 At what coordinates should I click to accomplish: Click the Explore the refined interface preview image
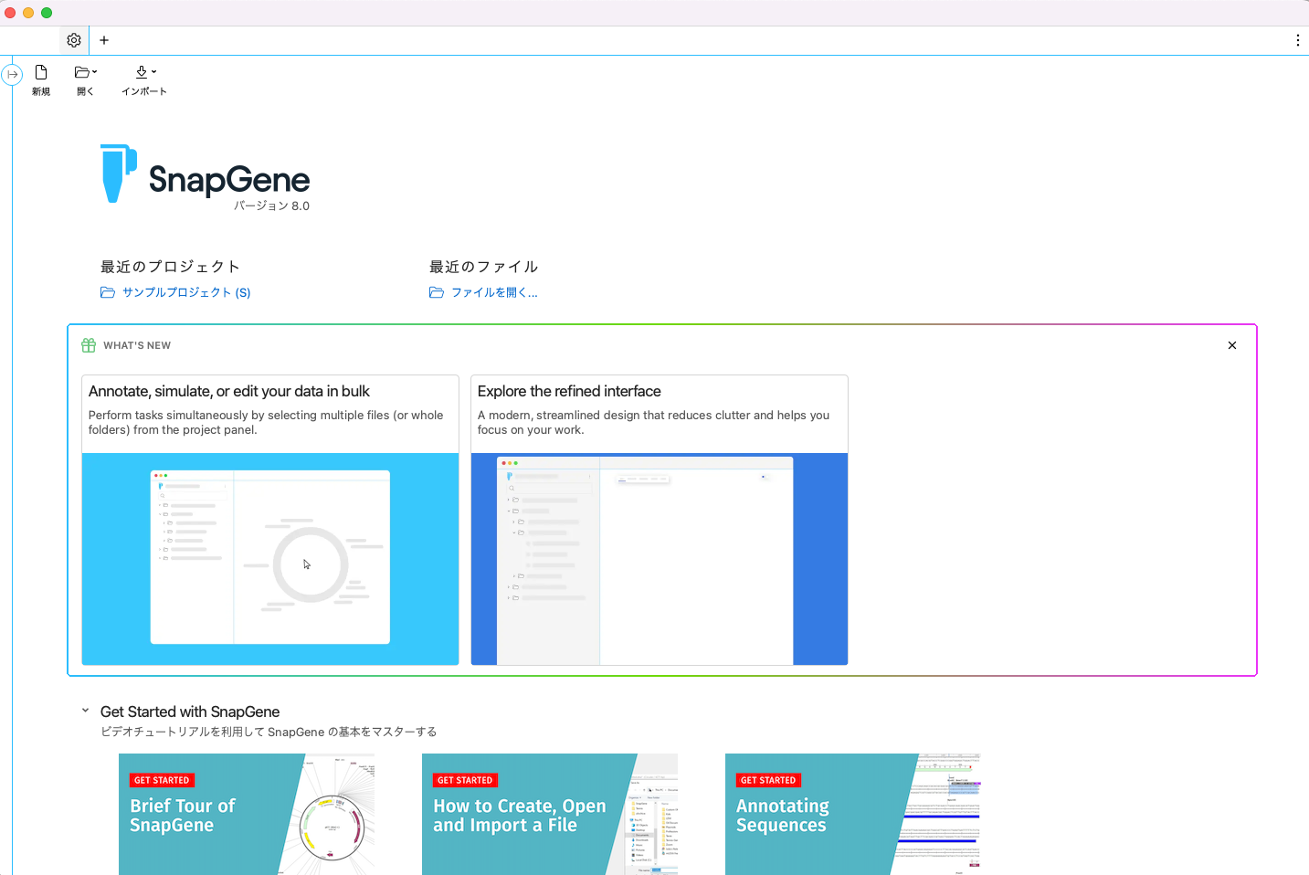[659, 559]
